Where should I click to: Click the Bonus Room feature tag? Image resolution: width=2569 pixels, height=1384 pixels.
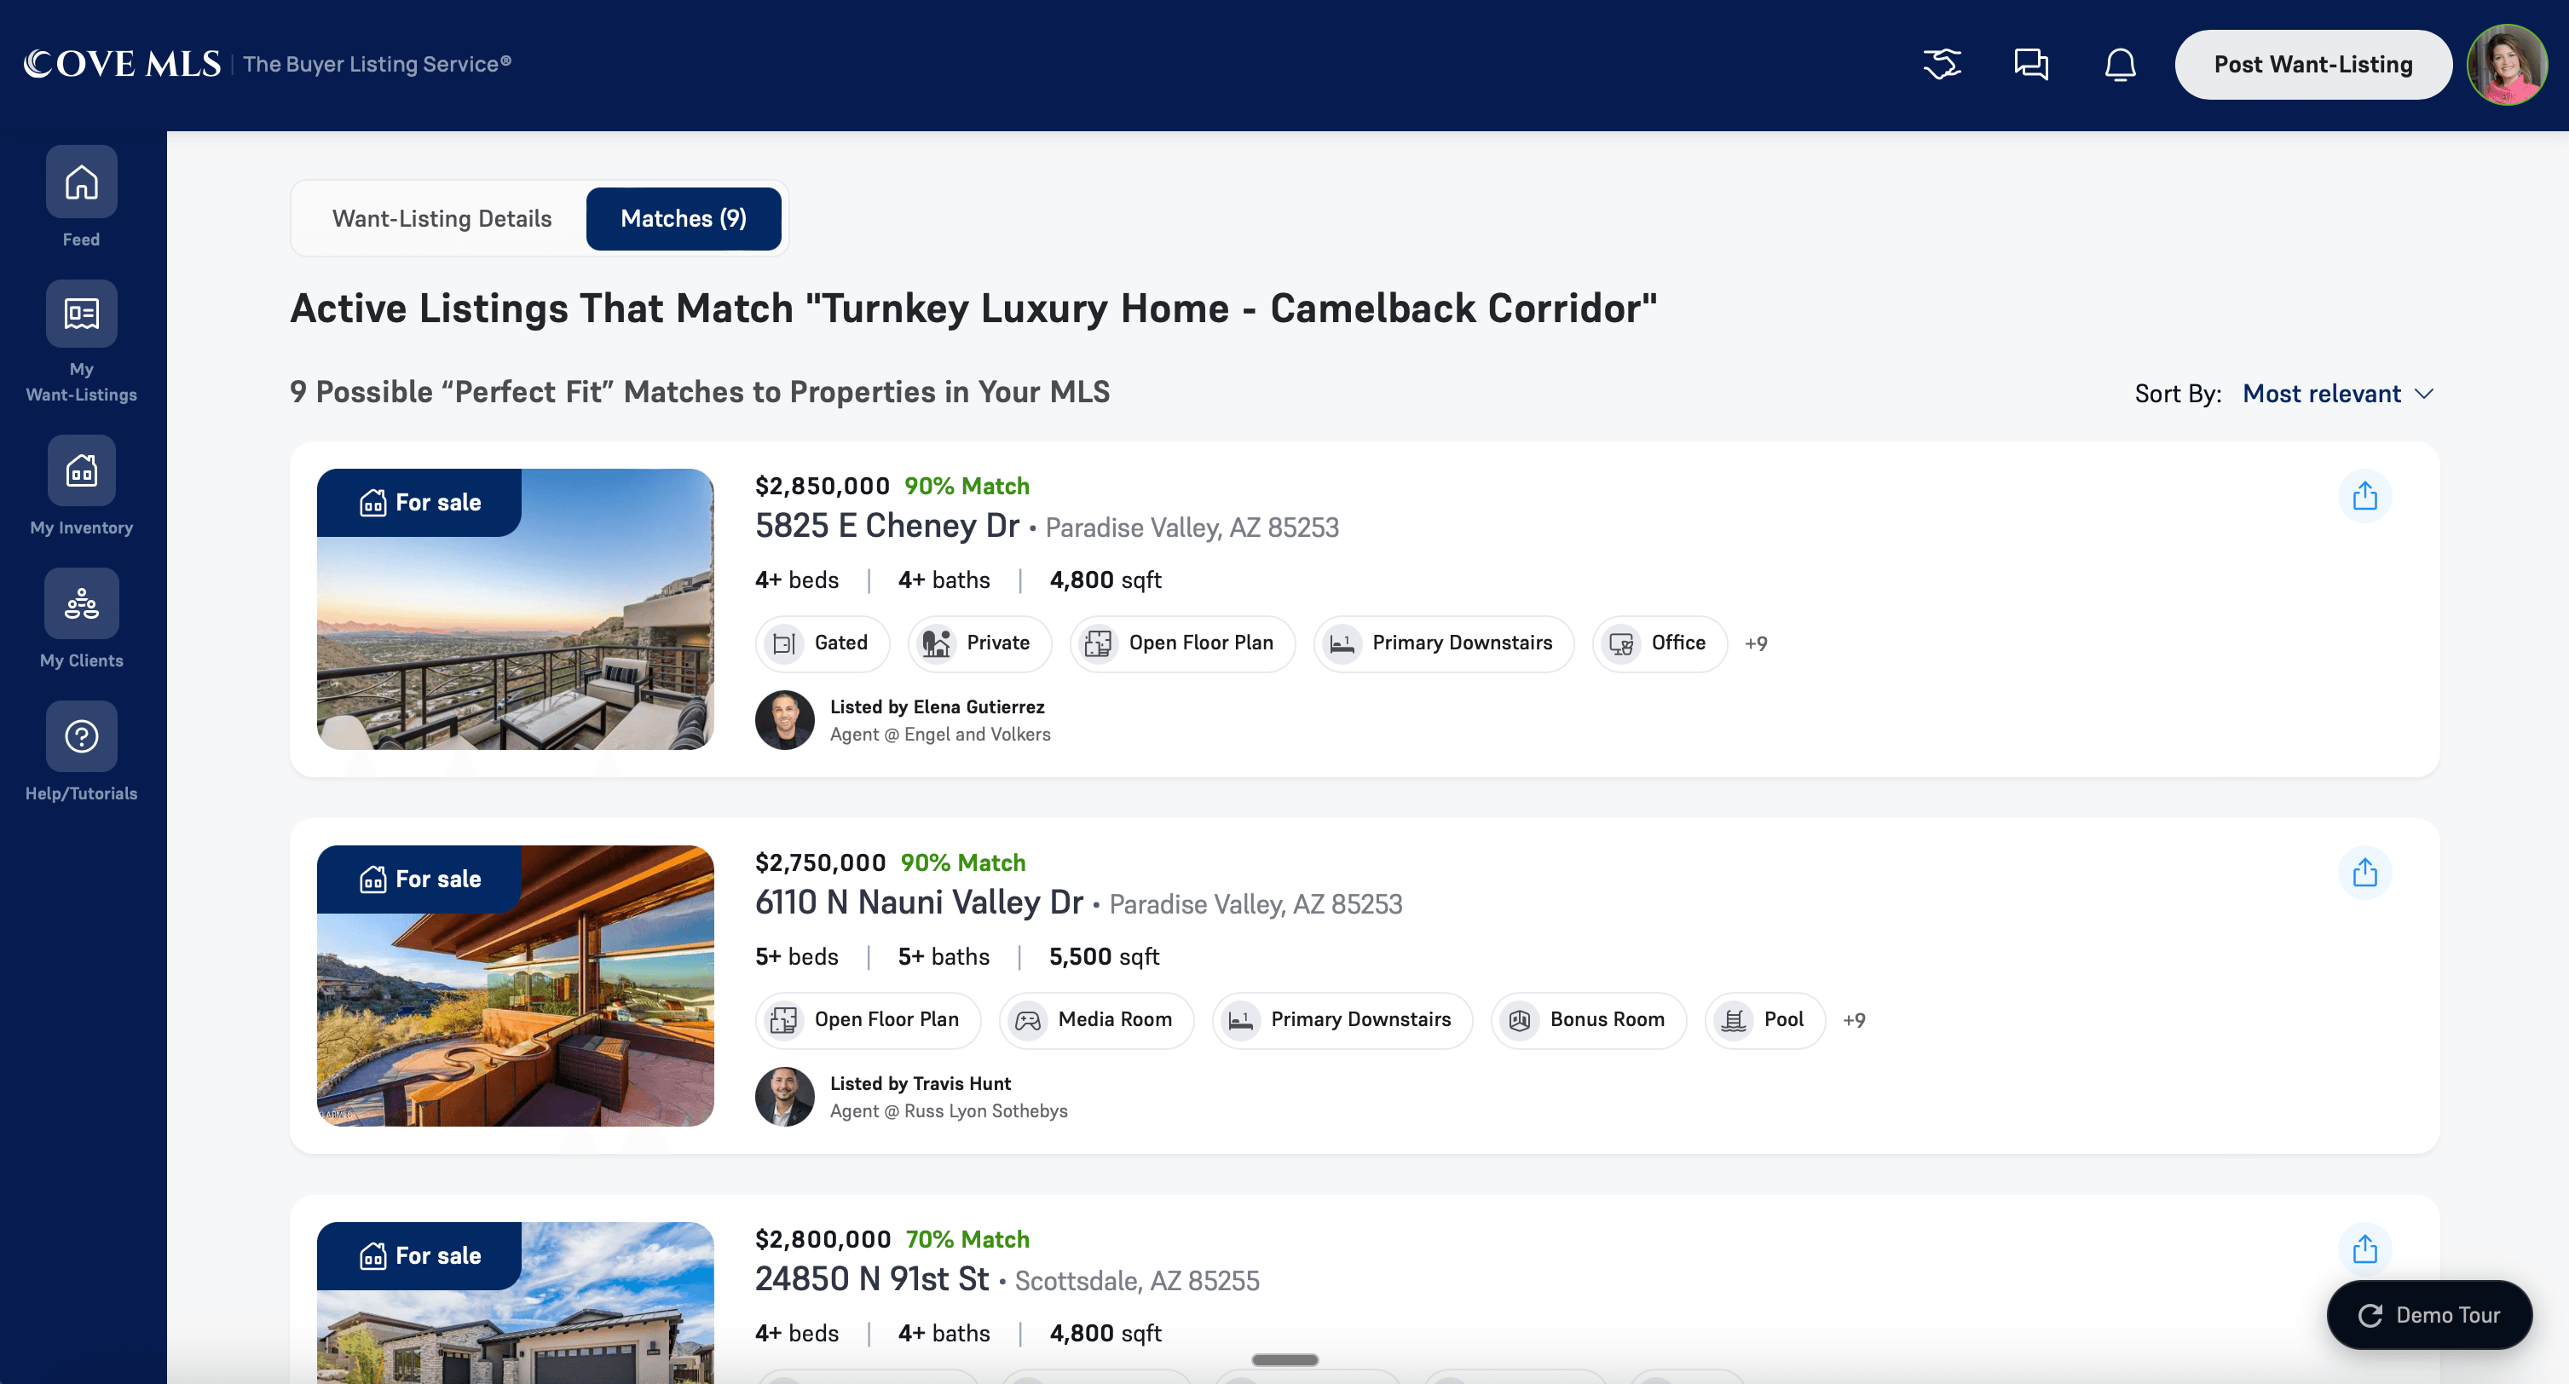coord(1588,1020)
